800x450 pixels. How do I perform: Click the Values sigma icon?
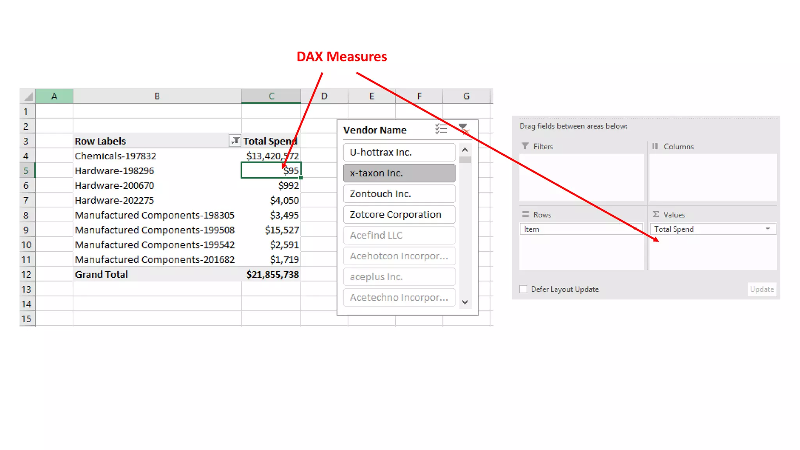coord(656,214)
